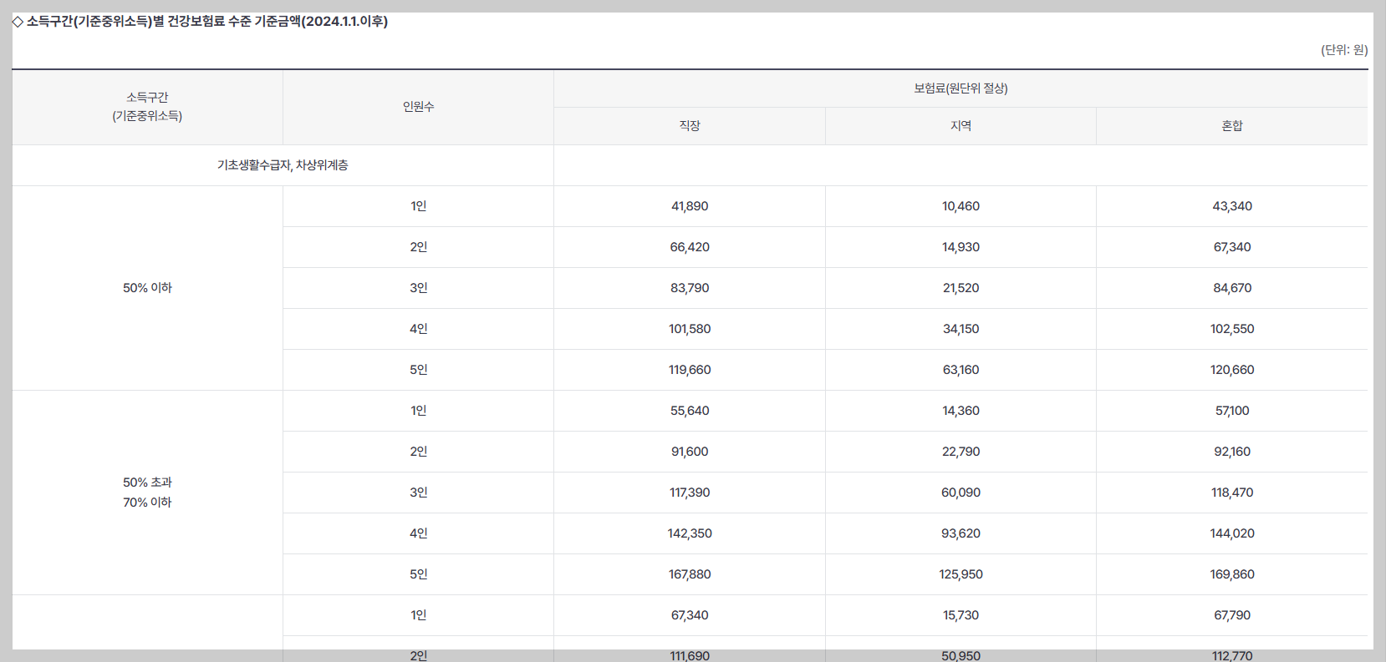
Task: Click the value '14,930'
Action: [961, 247]
